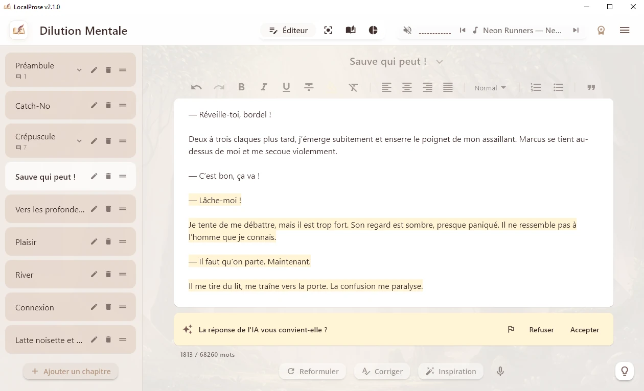Image resolution: width=644 pixels, height=391 pixels.
Task: Open the statistics pie chart icon
Action: tap(373, 31)
